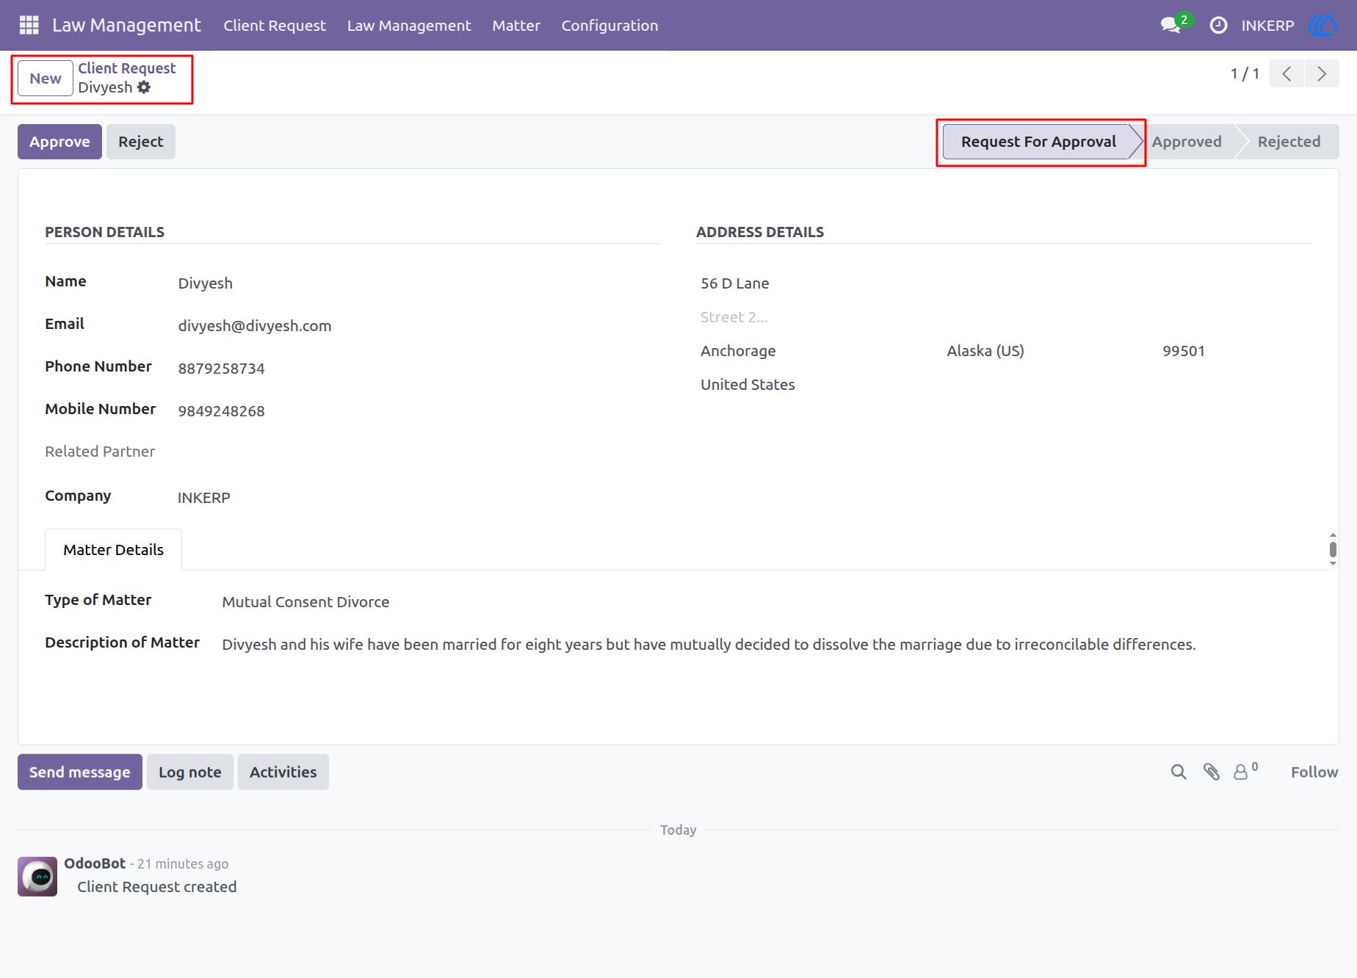Image resolution: width=1357 pixels, height=978 pixels.
Task: Open the gear actions menu beside Divyesh
Action: point(144,87)
